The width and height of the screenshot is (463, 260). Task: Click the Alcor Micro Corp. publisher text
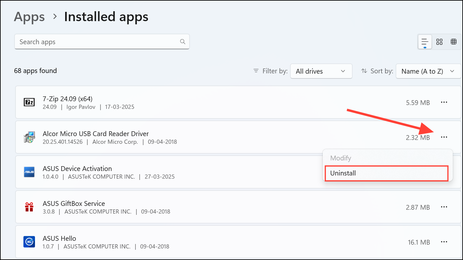tap(115, 142)
